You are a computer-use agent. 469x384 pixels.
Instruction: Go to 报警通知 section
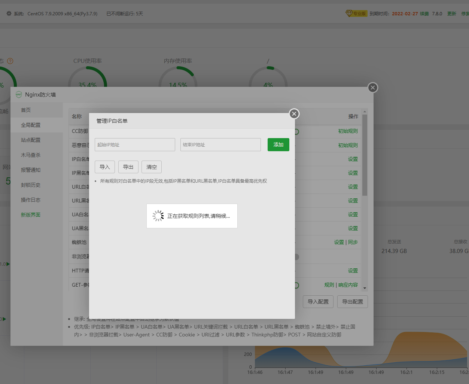pyautogui.click(x=37, y=170)
